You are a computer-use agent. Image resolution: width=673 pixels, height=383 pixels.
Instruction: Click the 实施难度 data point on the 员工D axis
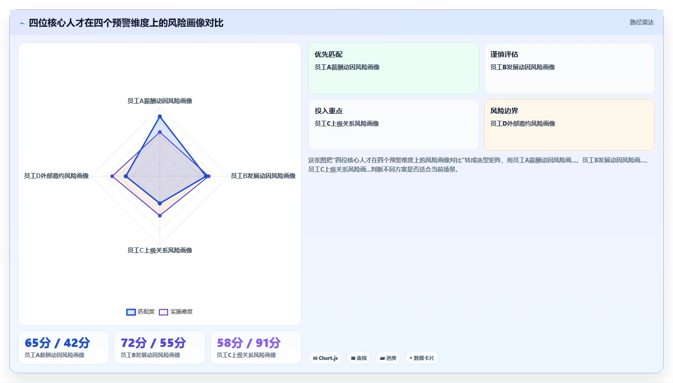(112, 176)
